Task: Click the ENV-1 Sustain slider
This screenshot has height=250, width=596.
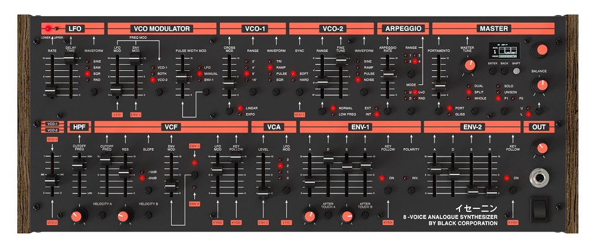Action: [x=347, y=167]
